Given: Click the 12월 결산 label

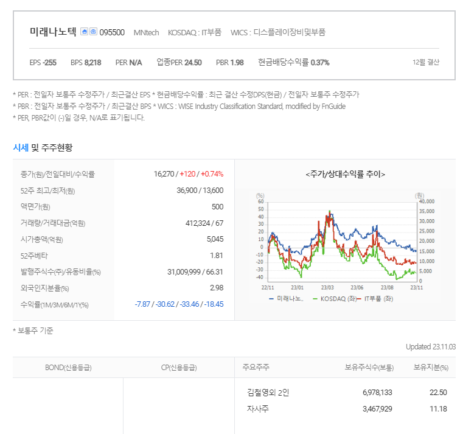Looking at the screenshot, I should tap(426, 62).
